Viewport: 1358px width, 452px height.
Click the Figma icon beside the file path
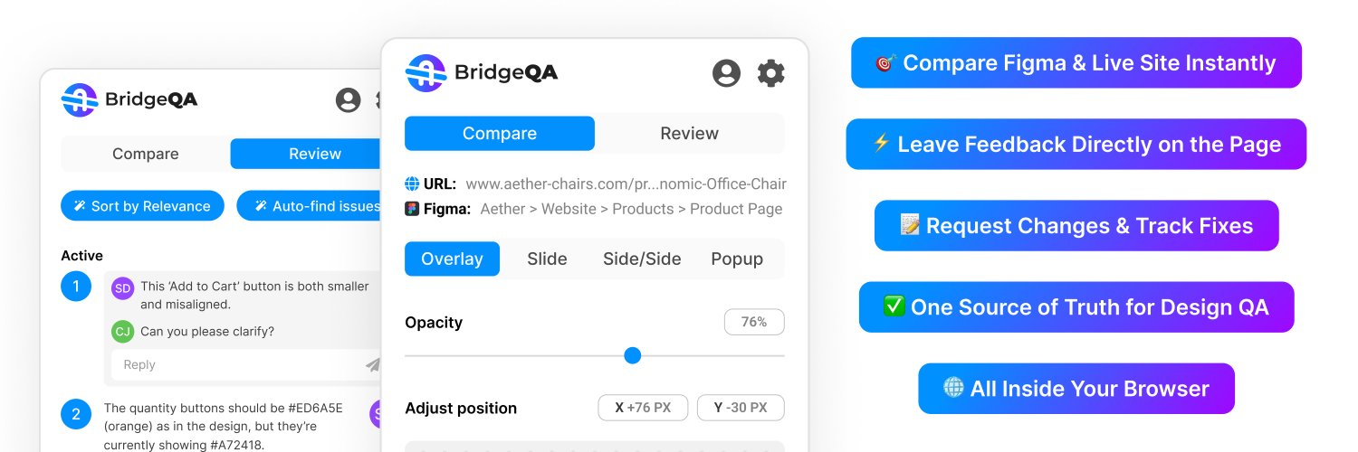tap(412, 209)
